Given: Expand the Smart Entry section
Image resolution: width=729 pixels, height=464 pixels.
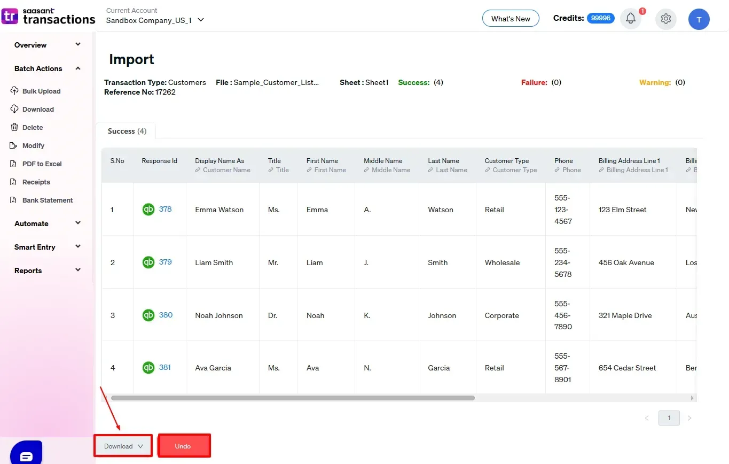Looking at the screenshot, I should tap(48, 247).
